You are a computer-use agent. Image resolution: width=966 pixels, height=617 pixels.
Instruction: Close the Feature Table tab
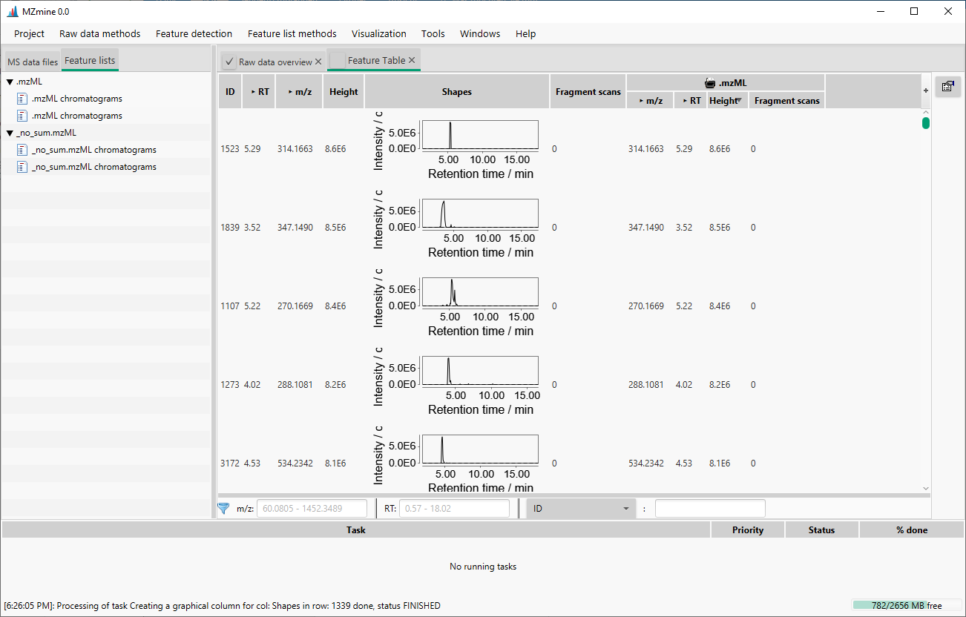tap(411, 60)
